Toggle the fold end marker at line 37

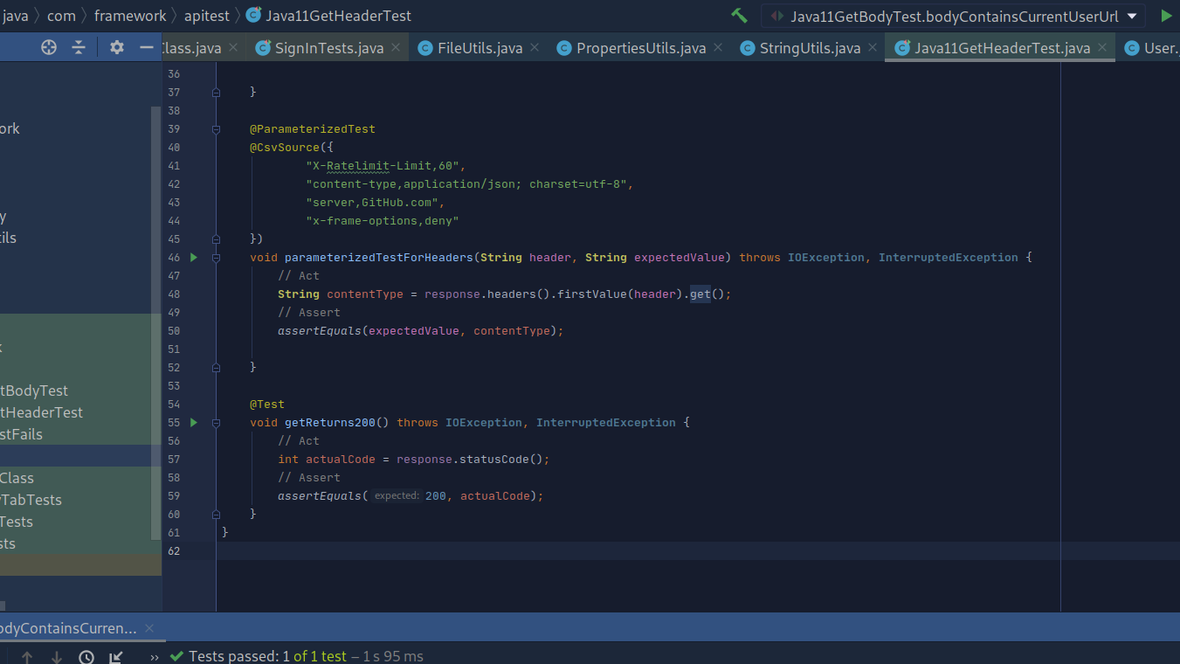216,93
